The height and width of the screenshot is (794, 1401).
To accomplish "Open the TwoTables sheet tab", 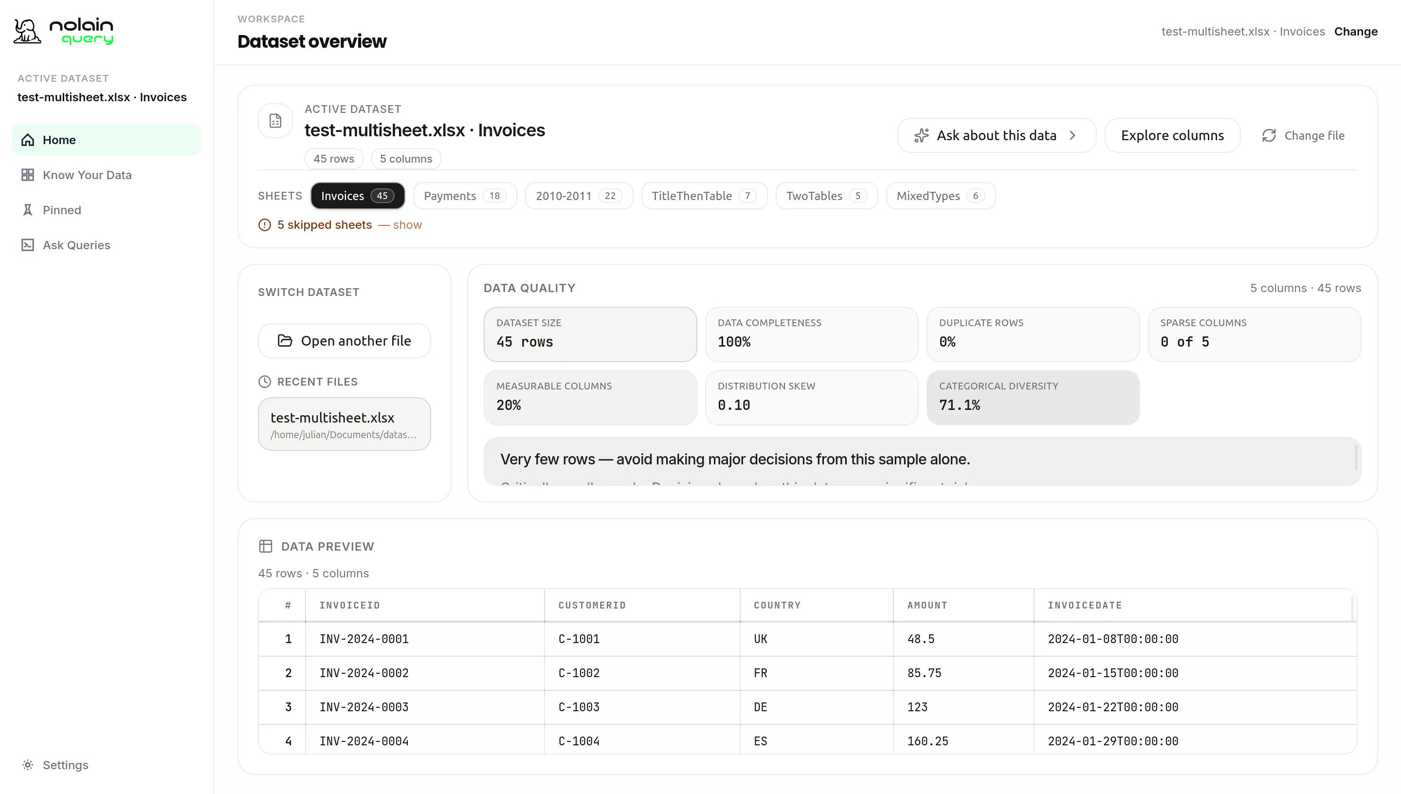I will click(826, 196).
